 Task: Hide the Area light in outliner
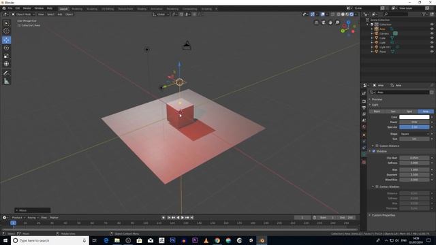click(x=432, y=29)
